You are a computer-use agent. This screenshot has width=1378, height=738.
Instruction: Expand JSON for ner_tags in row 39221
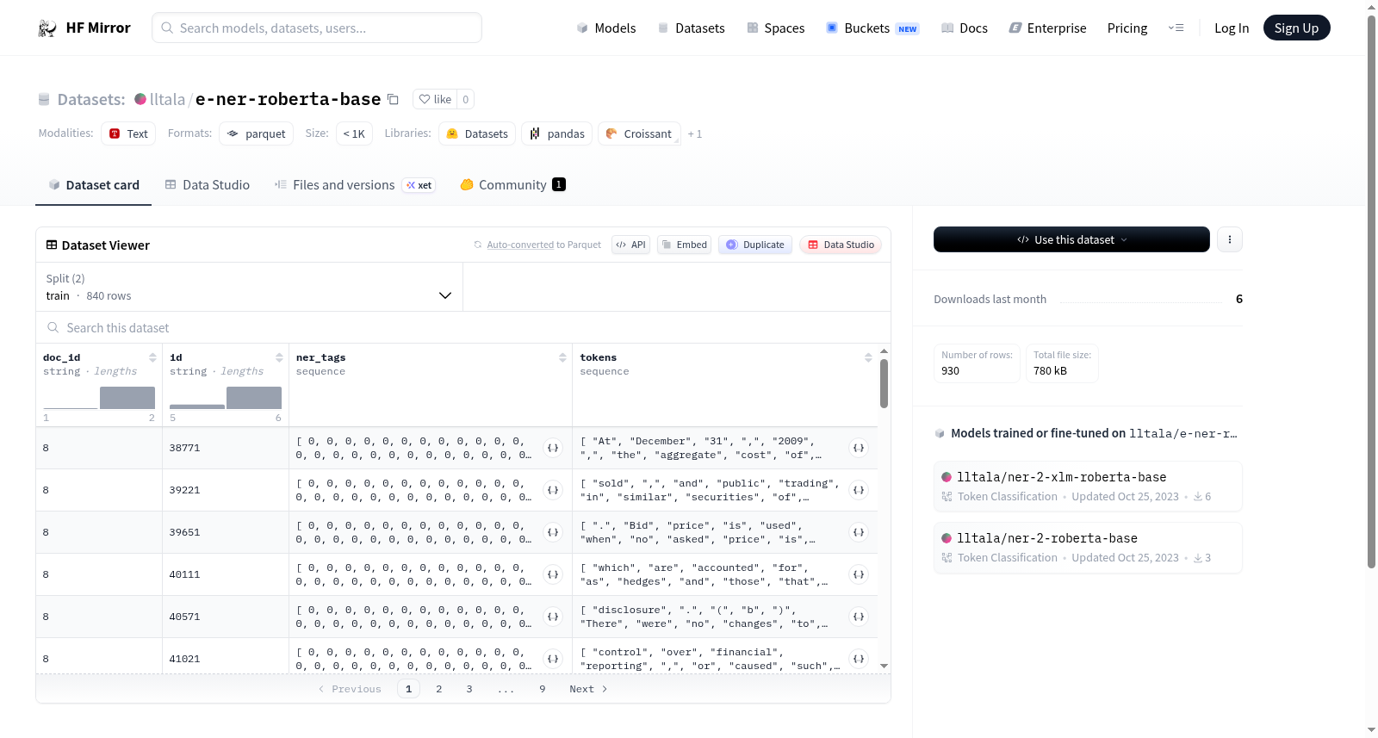pyautogui.click(x=553, y=490)
